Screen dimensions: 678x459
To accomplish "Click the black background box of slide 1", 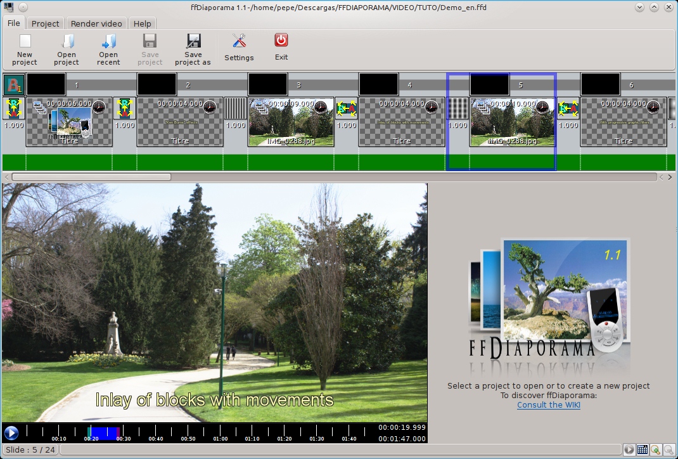I will click(x=46, y=84).
